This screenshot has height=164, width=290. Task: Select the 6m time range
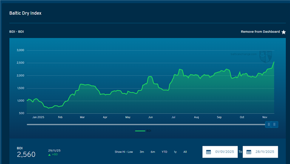[x=153, y=152]
